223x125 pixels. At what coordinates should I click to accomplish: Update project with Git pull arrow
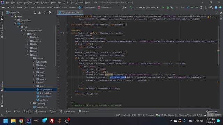188,8
